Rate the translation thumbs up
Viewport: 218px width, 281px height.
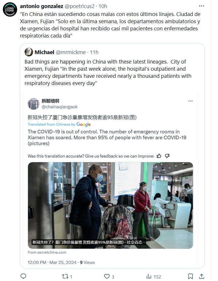coord(159,156)
